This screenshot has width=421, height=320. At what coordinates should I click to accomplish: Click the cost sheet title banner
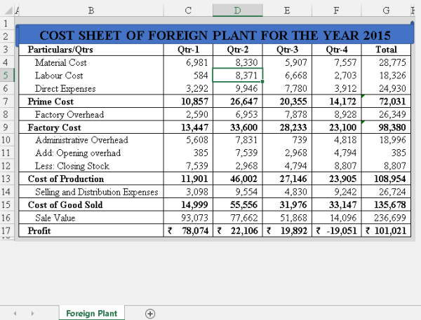[214, 35]
